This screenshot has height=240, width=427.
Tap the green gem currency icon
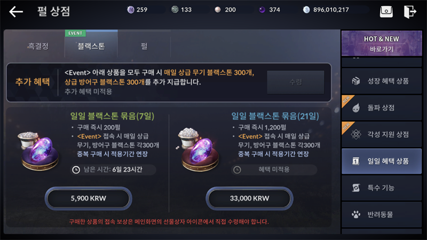(175, 10)
